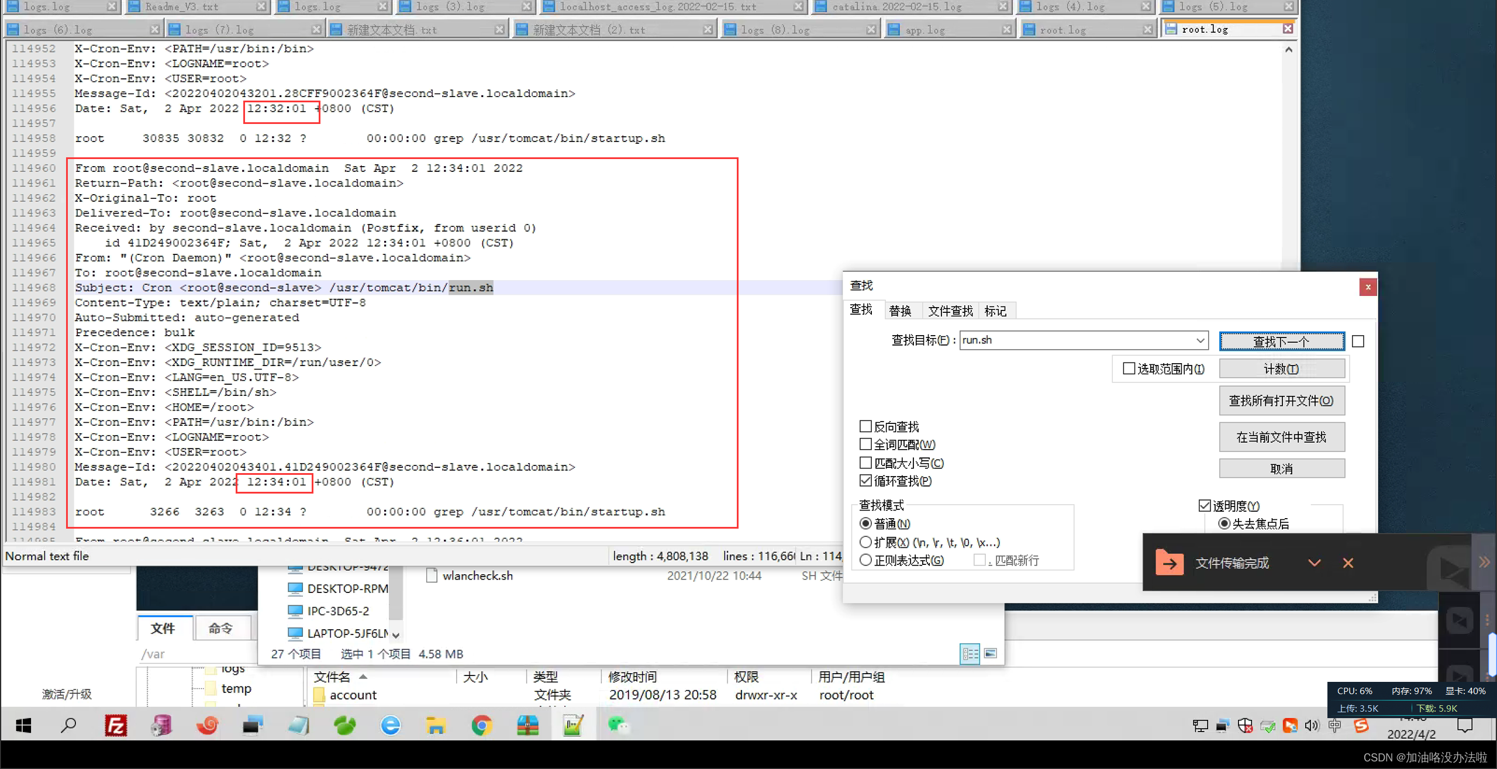Open WeChat from the taskbar

(619, 726)
